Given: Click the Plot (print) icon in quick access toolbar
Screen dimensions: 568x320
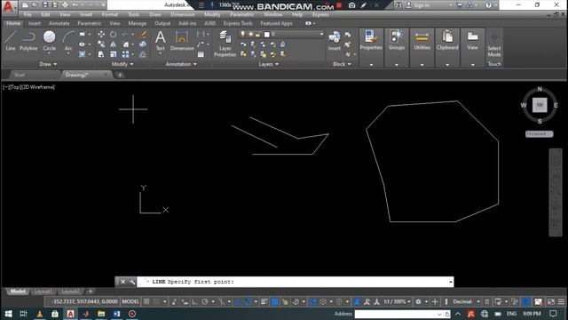Looking at the screenshot, I should 65,5.
